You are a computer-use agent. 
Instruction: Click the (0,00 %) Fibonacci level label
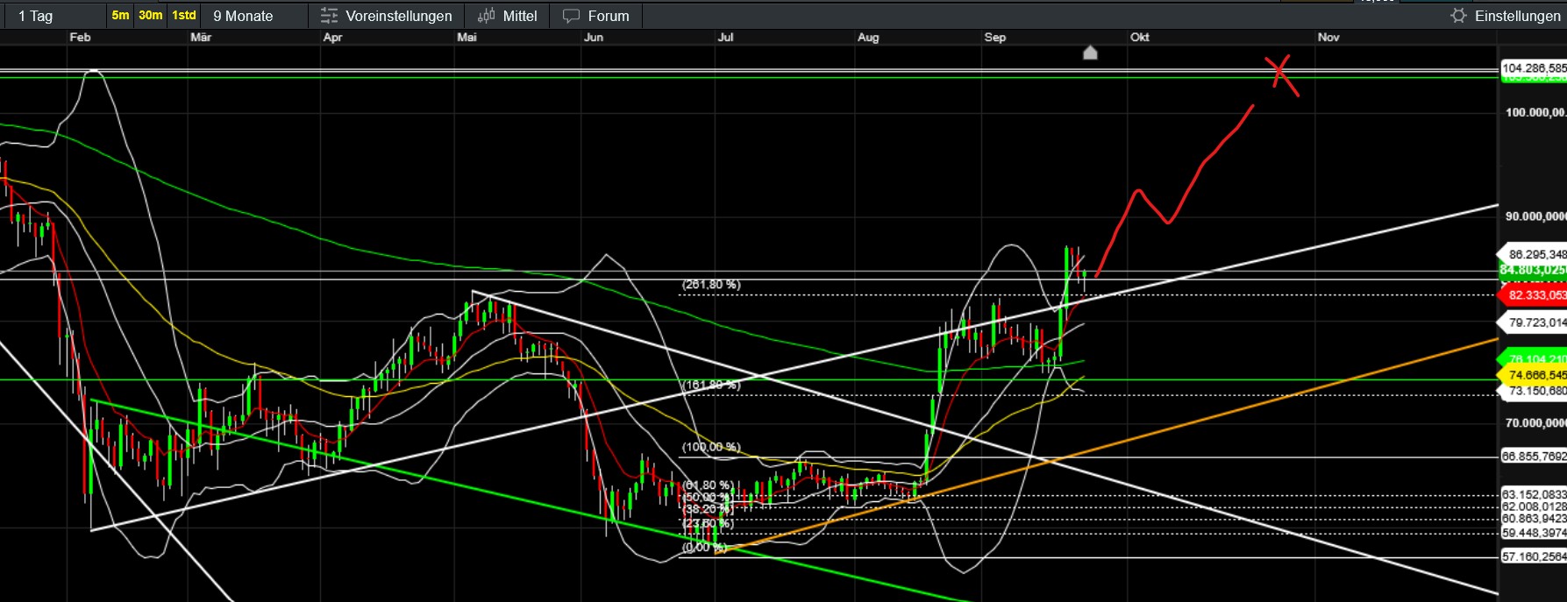point(705,547)
